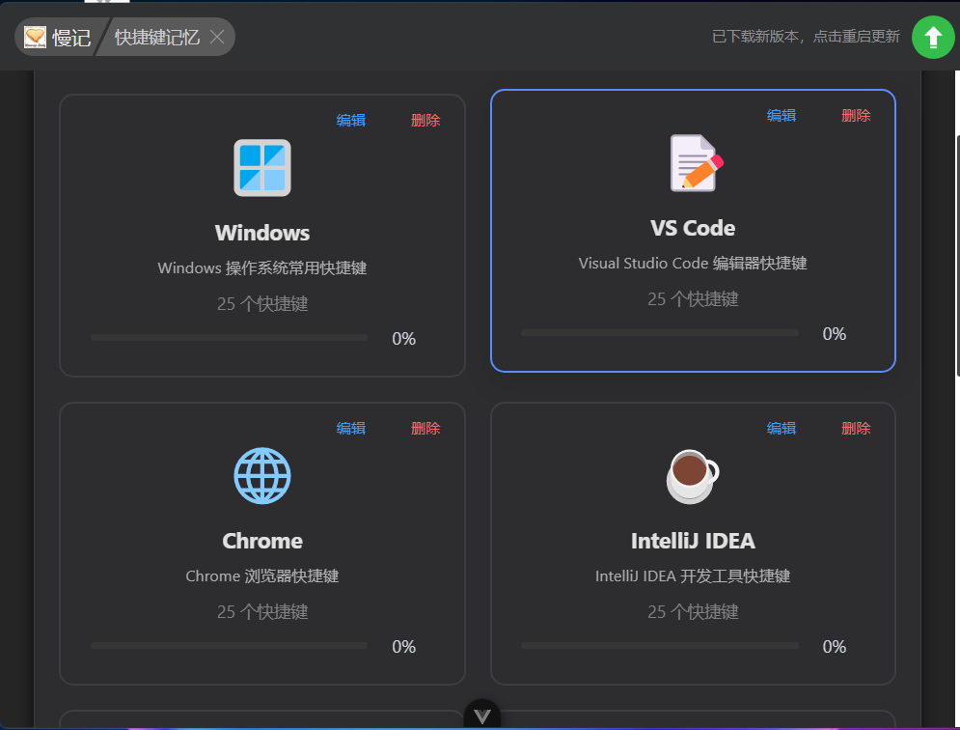This screenshot has height=730, width=960.
Task: Click the Chrome card progress bar
Action: tap(229, 645)
